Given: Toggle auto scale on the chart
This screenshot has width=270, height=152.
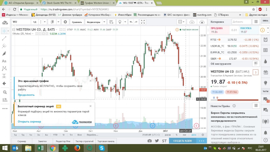Looking at the screenshot, I should click(x=194, y=135).
